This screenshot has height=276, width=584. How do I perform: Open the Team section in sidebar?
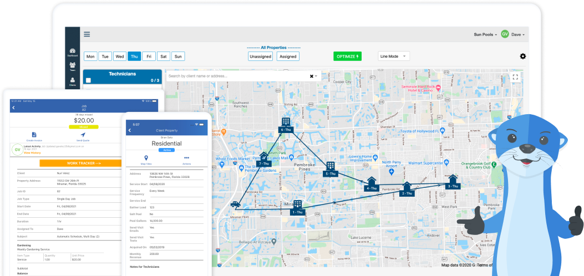tap(73, 67)
